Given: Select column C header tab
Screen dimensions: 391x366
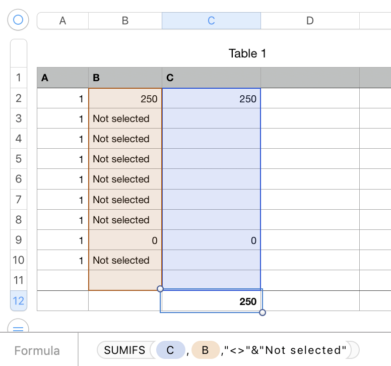Looking at the screenshot, I should (x=211, y=20).
